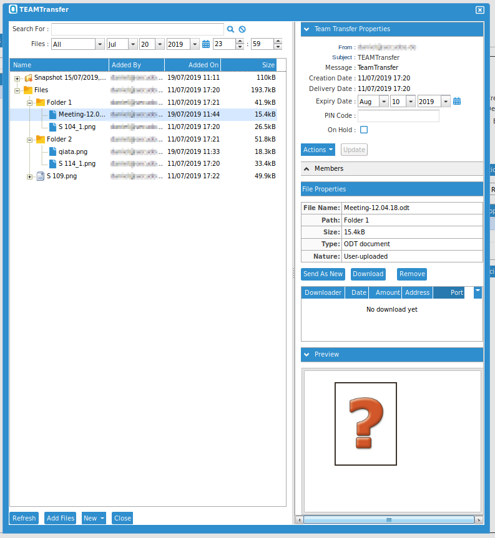The height and width of the screenshot is (538, 495).
Task: Decrease the hour 23 spinner
Action: click(240, 47)
